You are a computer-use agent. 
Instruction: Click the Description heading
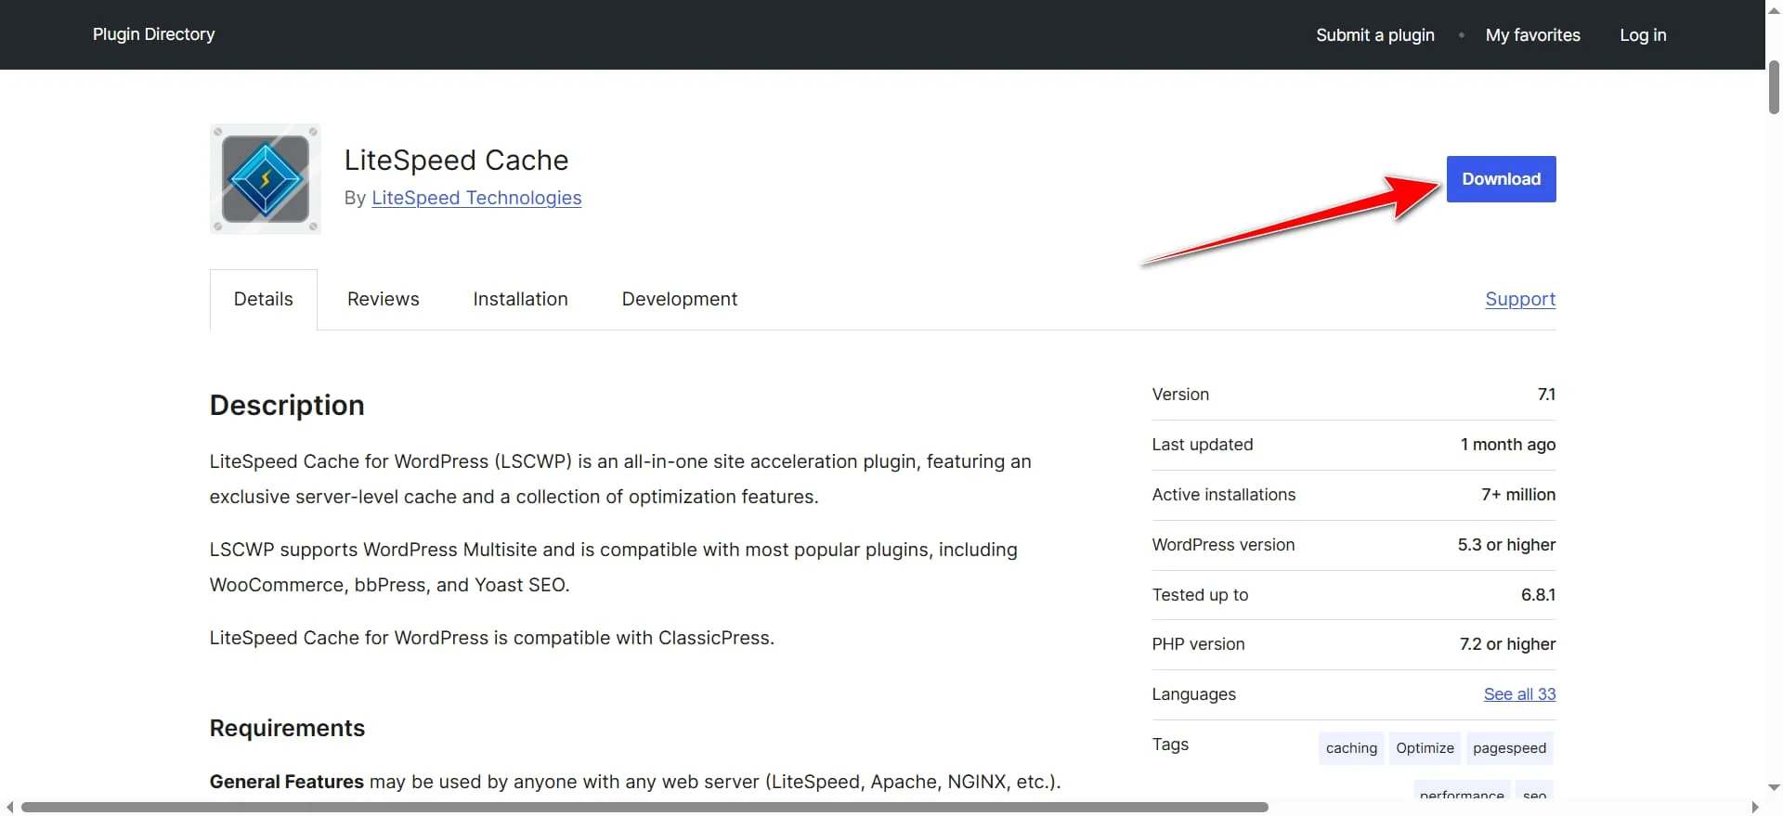point(287,406)
